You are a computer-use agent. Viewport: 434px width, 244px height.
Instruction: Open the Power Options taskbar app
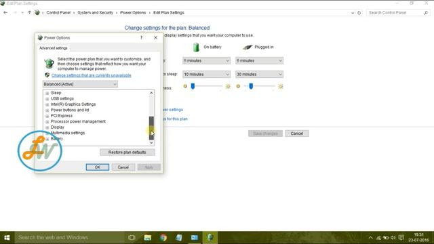[x=210, y=238]
